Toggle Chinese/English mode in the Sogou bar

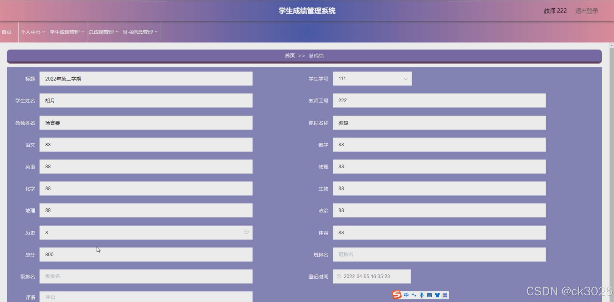tap(406, 295)
